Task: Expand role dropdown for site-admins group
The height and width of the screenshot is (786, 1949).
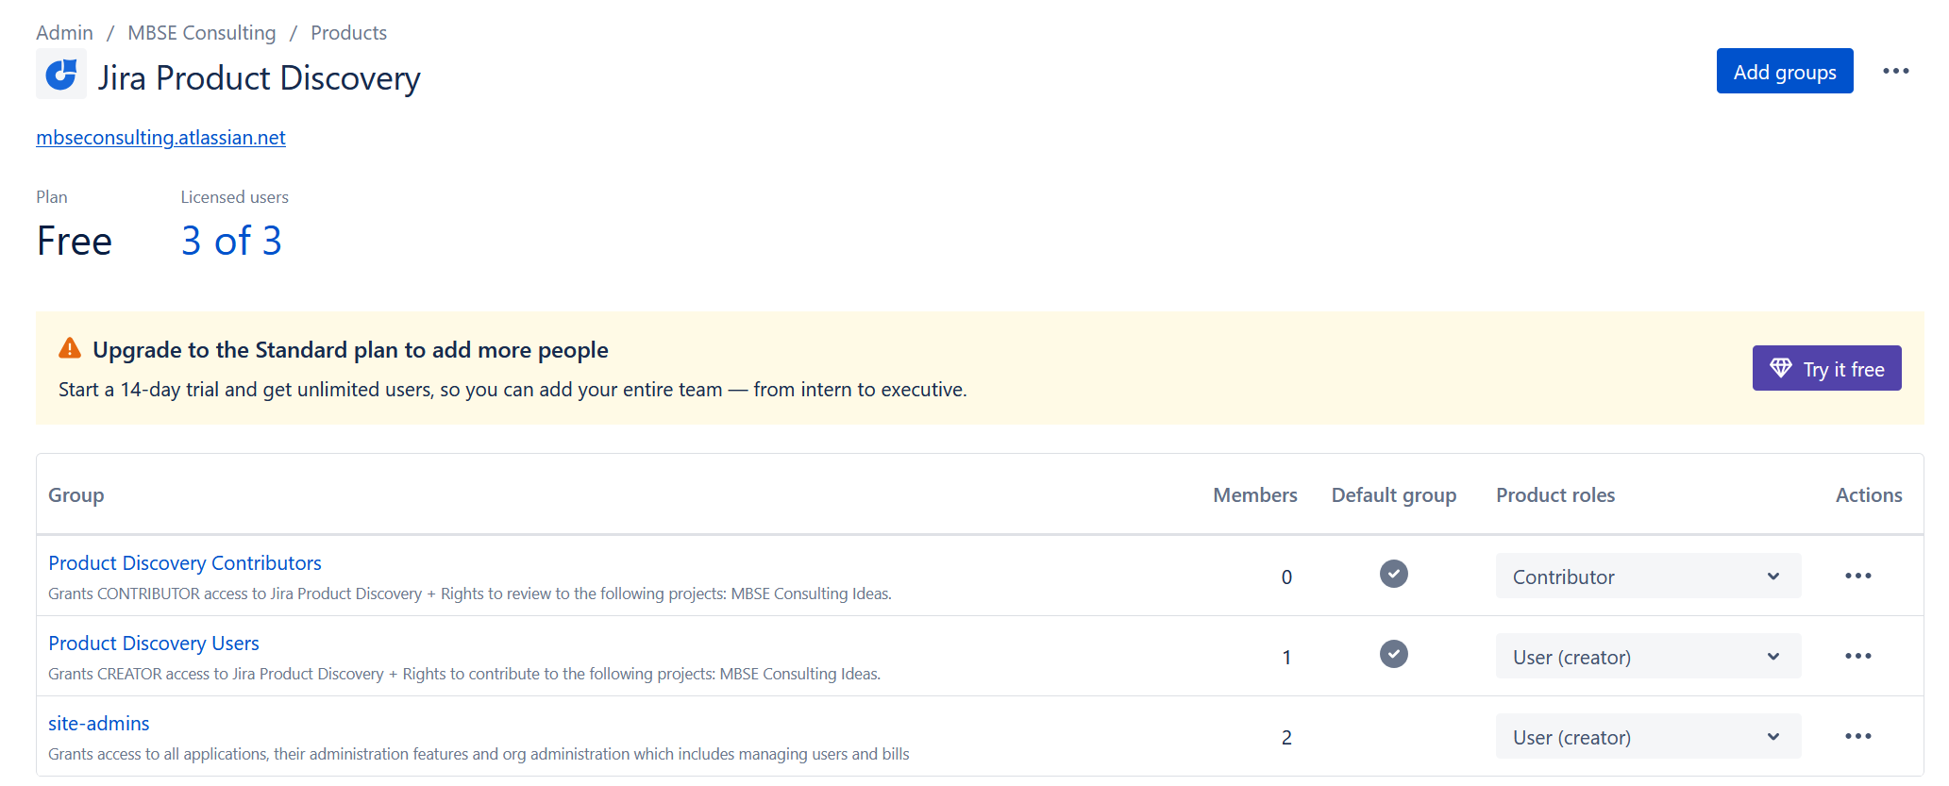Action: click(x=1648, y=736)
